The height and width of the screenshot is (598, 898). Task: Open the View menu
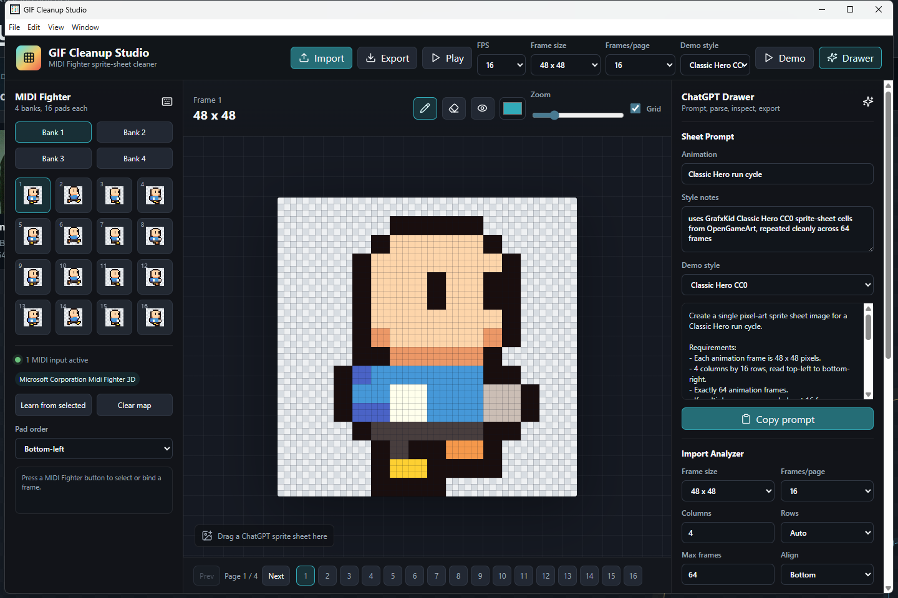tap(56, 27)
